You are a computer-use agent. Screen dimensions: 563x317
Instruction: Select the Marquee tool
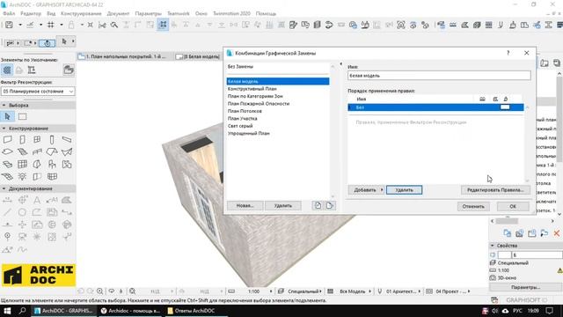click(22, 116)
